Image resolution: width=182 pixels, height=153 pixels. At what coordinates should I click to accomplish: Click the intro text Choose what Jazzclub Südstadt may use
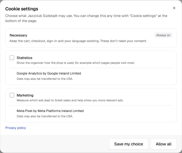[x=86, y=18]
